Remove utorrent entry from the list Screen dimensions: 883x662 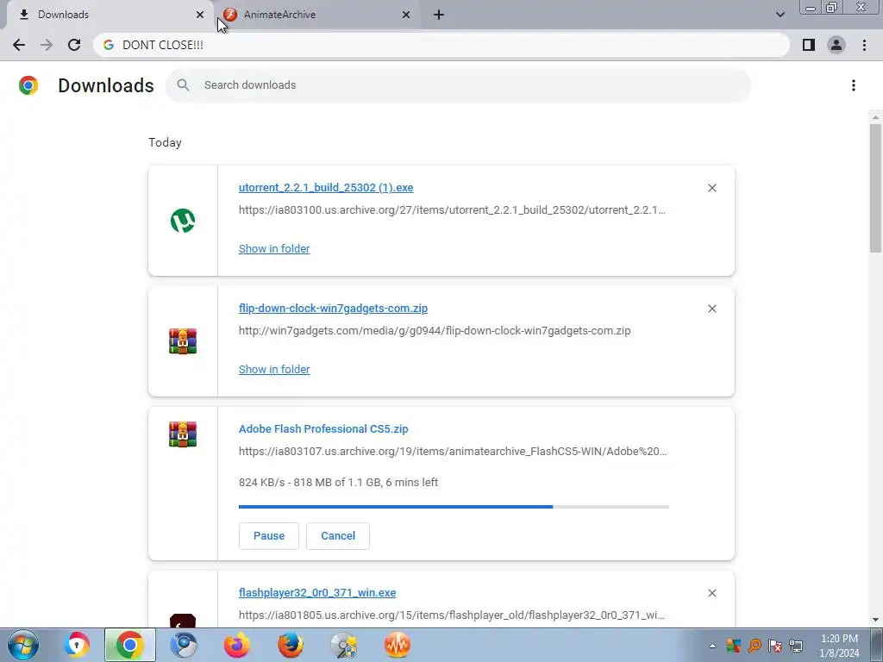pos(711,188)
